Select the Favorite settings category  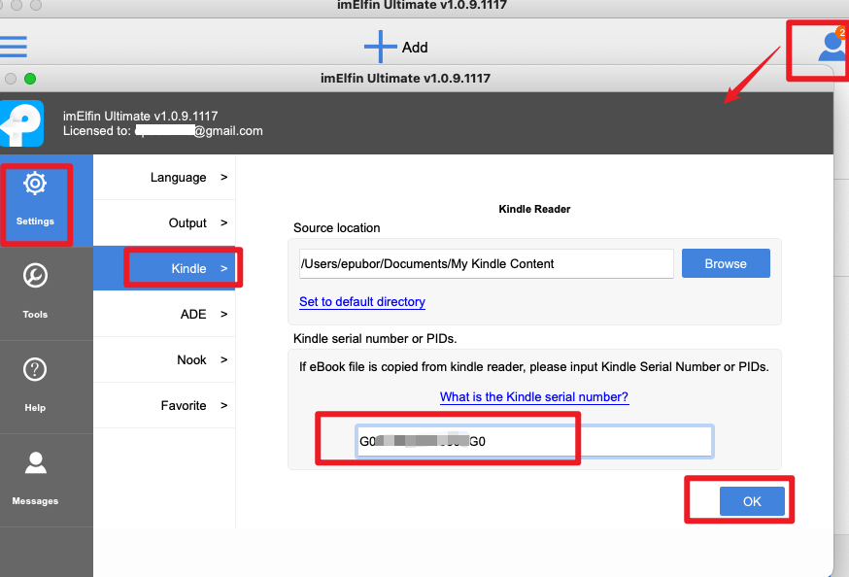coord(164,405)
